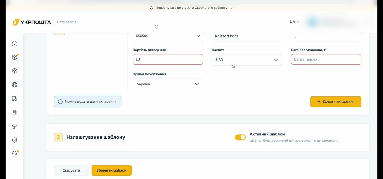Screen dimensions: 383x179
Task: Open the discount badge sidebar icon
Action: point(14,140)
